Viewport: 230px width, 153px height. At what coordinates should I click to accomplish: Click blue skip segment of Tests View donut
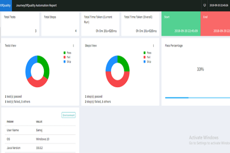[29, 68]
